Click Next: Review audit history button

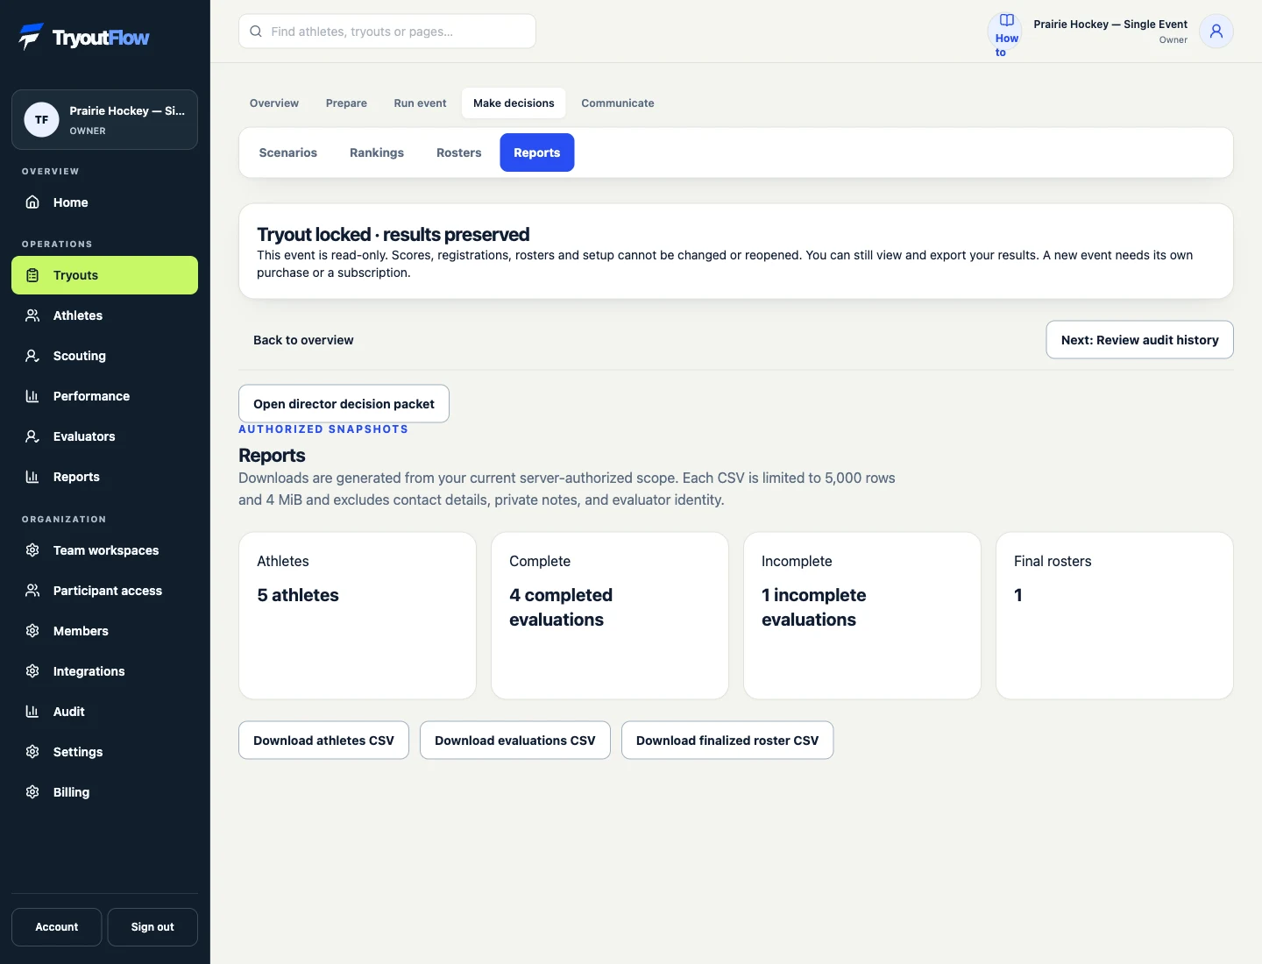(x=1139, y=340)
